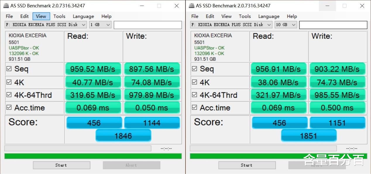Click write access time 0.500 ms

point(337,108)
